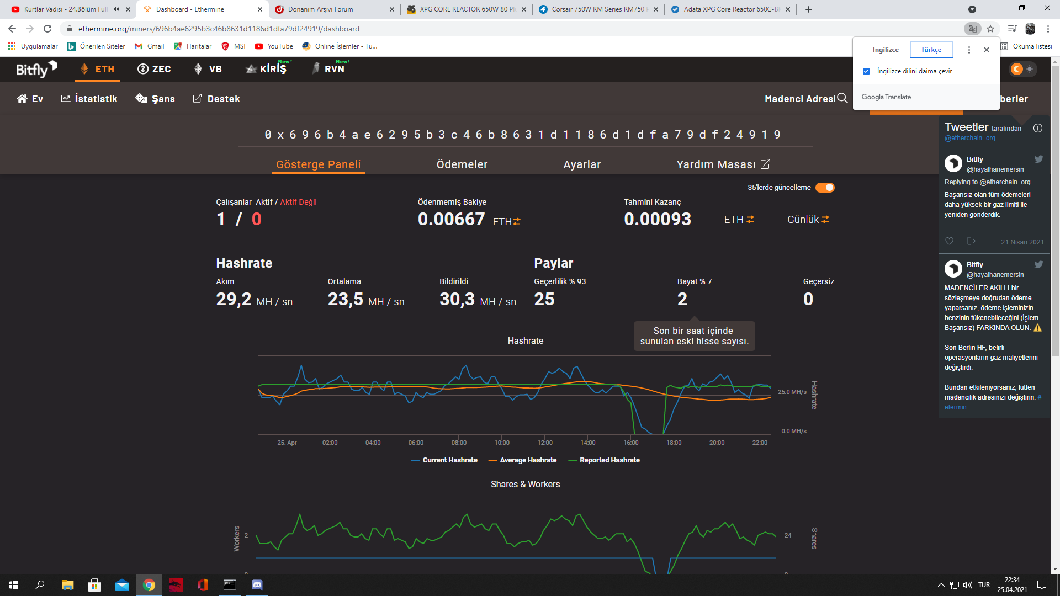Select the ETH pool icon in the navbar

(x=84, y=69)
